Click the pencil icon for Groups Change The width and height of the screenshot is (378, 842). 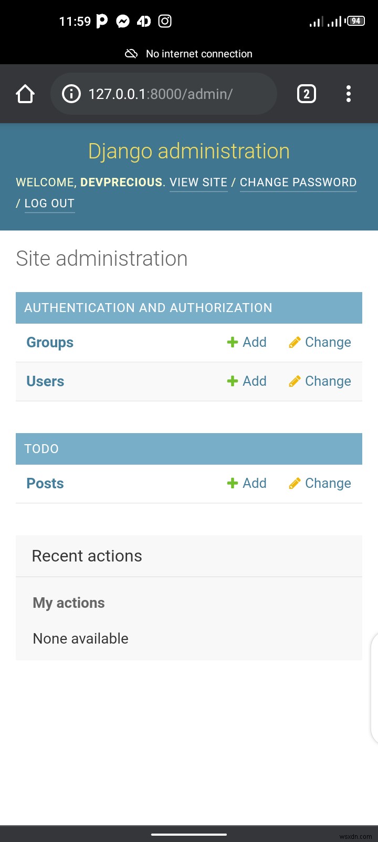coord(295,343)
